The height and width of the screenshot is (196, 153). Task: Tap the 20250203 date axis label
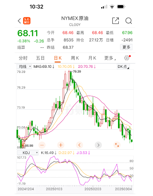click(x=93, y=189)
